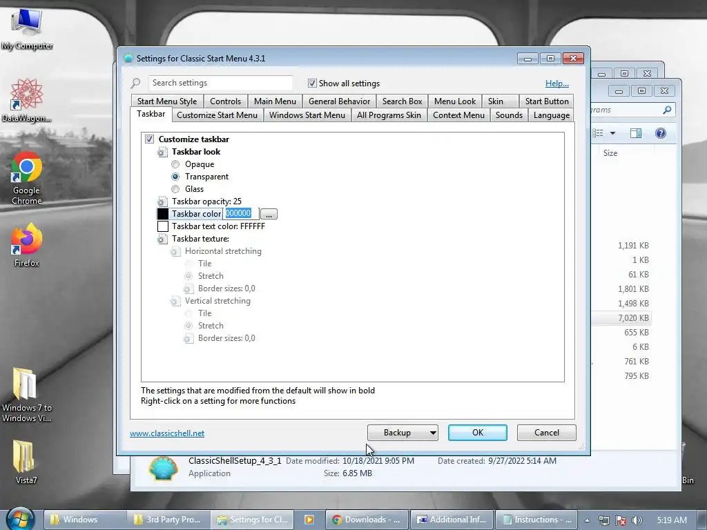
Task: Click the white Taskbar text color swatch
Action: (163, 226)
